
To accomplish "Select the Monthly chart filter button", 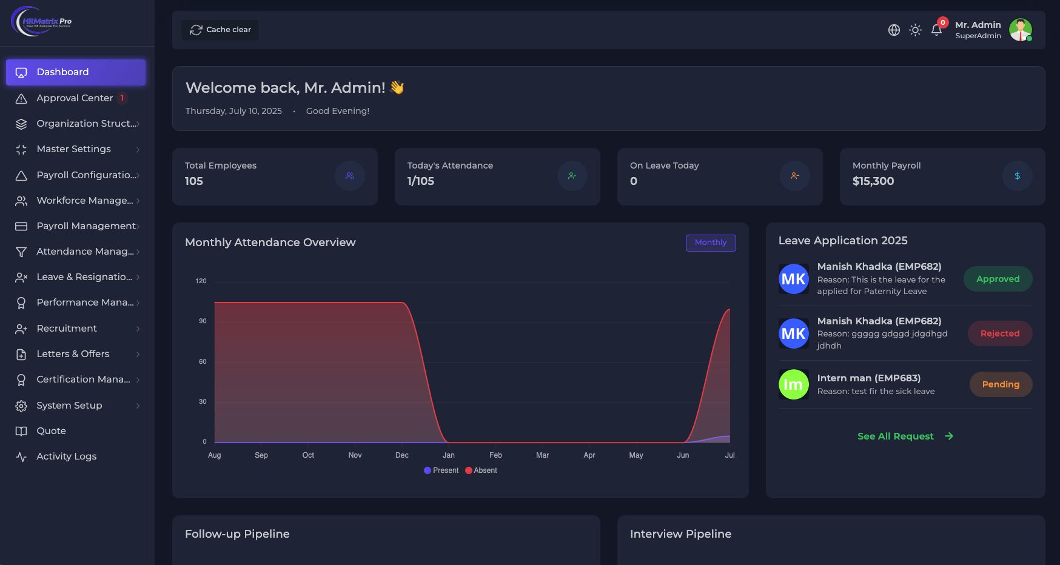I will pyautogui.click(x=711, y=242).
